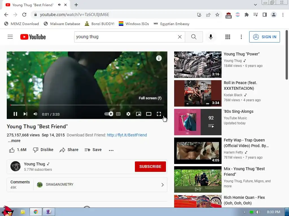Clear the search text with X

pos(180,37)
